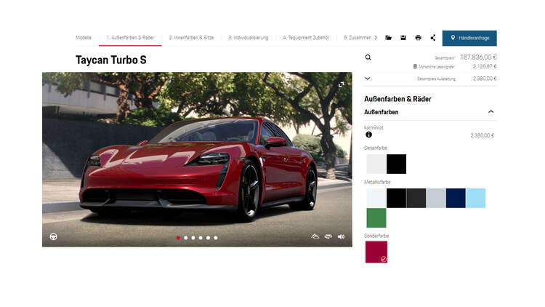The image size is (545, 307).
Task: Open the saved configurations folder icon
Action: click(x=388, y=38)
